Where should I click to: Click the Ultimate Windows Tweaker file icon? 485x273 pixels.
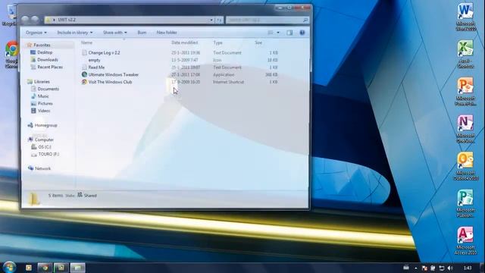click(84, 74)
